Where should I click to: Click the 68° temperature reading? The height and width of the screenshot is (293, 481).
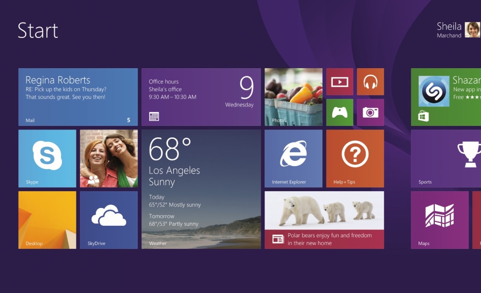(170, 149)
